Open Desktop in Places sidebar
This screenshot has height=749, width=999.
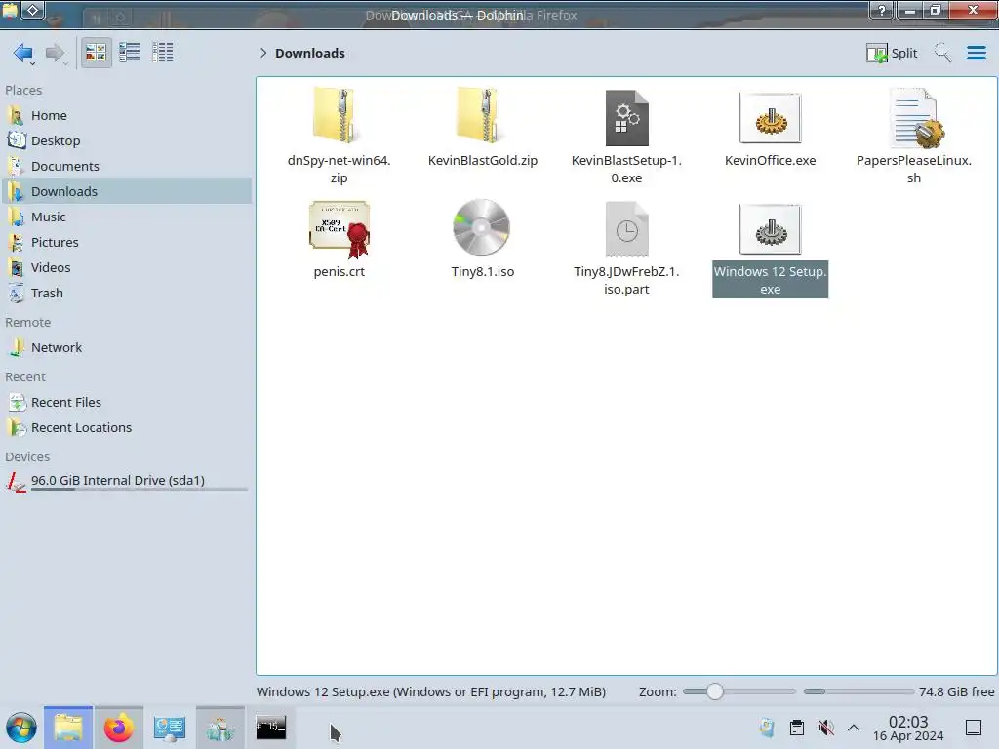128,140
